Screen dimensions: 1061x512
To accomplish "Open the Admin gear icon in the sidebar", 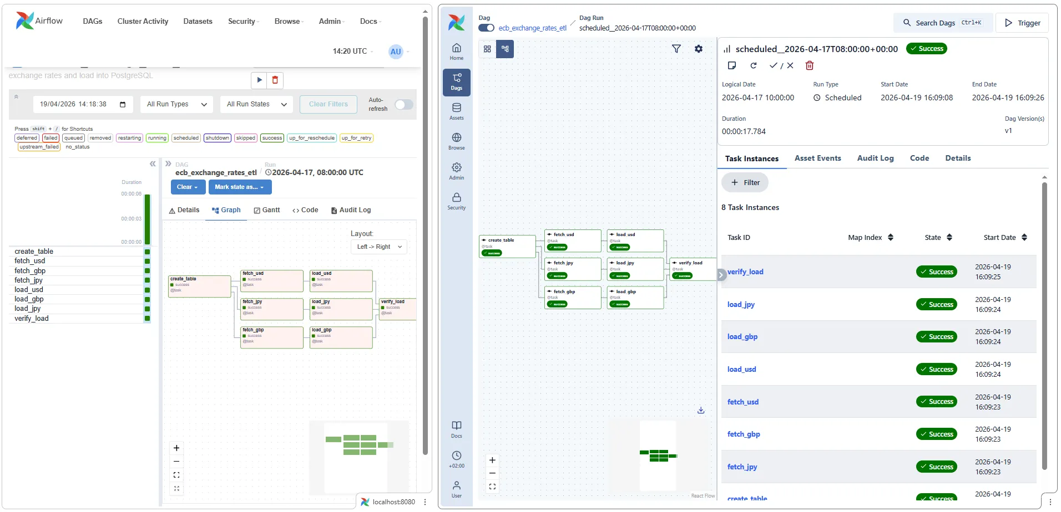I will (x=456, y=169).
